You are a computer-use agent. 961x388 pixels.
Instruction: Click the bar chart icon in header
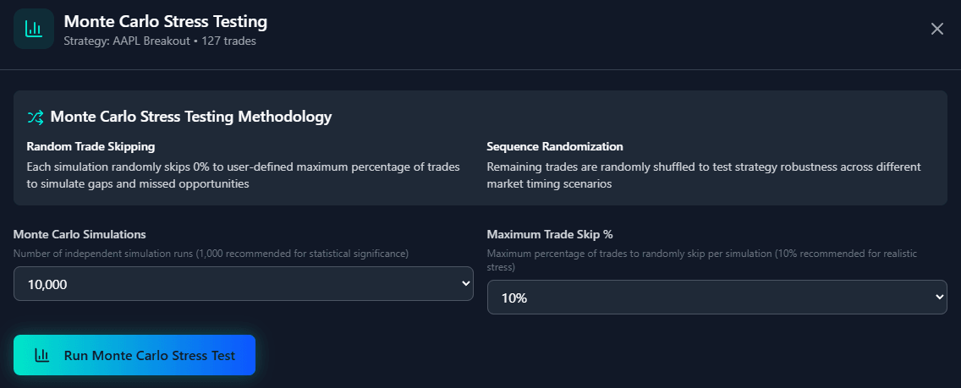pyautogui.click(x=34, y=29)
